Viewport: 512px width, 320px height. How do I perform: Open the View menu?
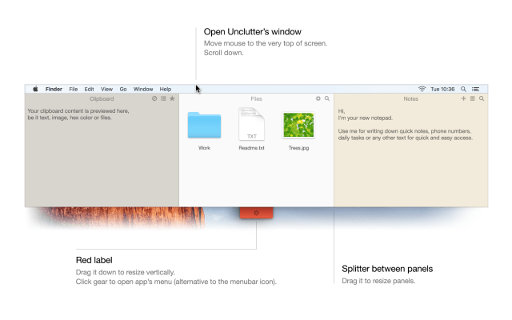click(x=106, y=89)
